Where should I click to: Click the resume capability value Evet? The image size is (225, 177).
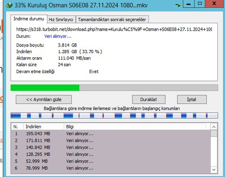pyautogui.click(x=94, y=72)
